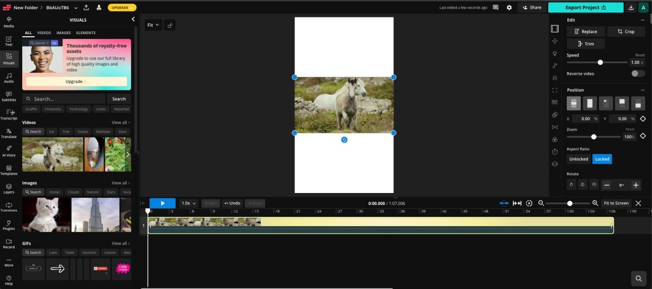Image resolution: width=652 pixels, height=289 pixels.
Task: Open the Text tool in sidebar
Action: tap(9, 41)
